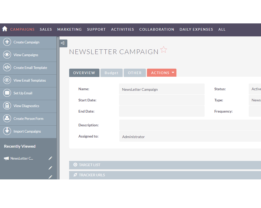Edit the recently viewed NewsLetter campaign pencil
Viewport: 261px width, 208px height.
click(x=50, y=158)
